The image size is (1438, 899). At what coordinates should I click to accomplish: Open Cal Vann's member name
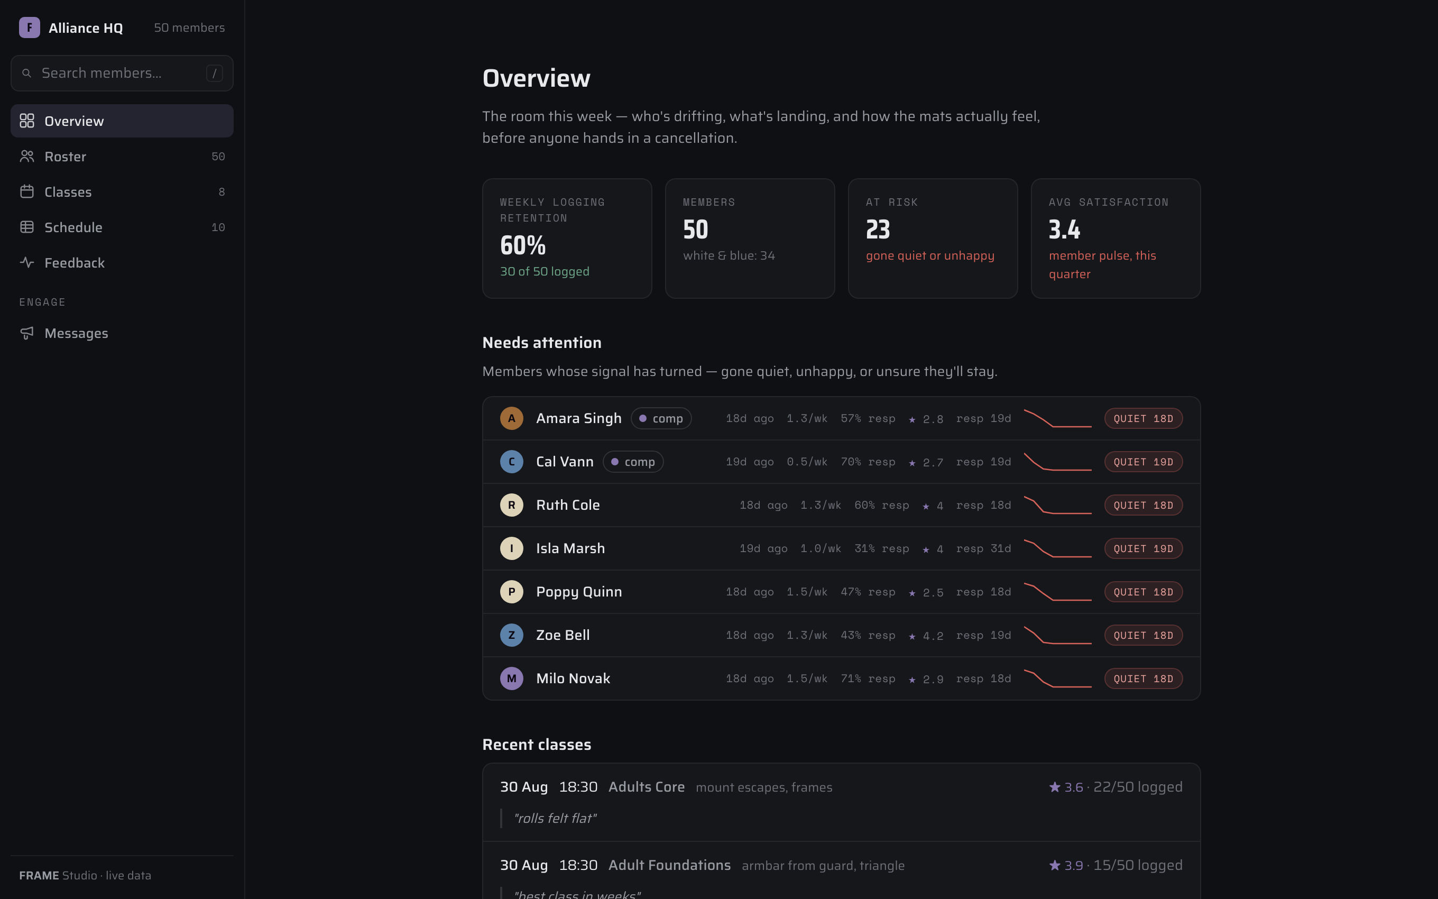[x=565, y=461]
